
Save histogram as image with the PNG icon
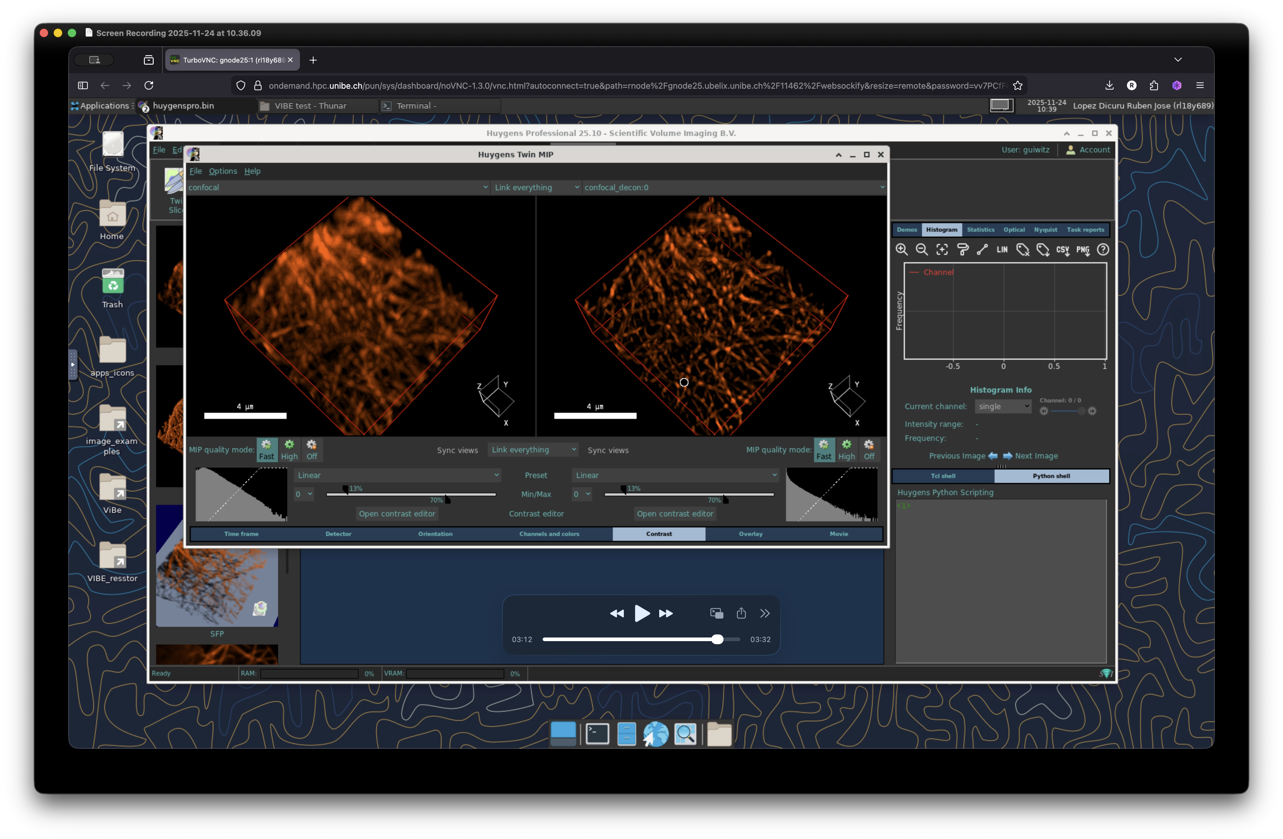1082,249
